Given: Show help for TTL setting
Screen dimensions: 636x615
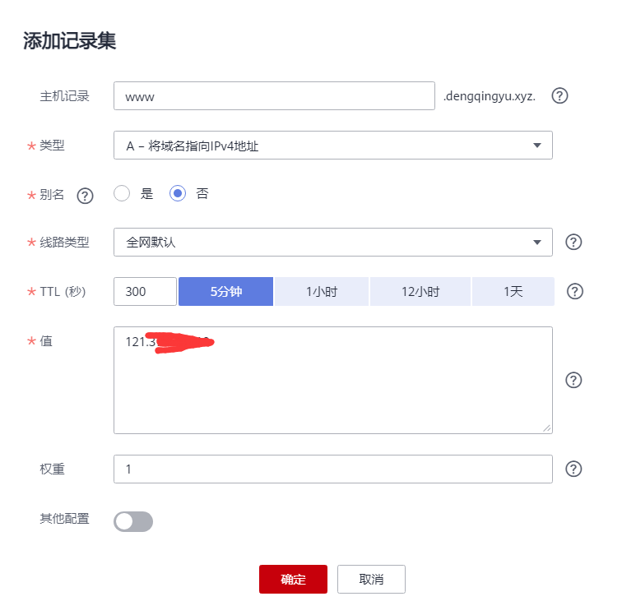Looking at the screenshot, I should (575, 291).
